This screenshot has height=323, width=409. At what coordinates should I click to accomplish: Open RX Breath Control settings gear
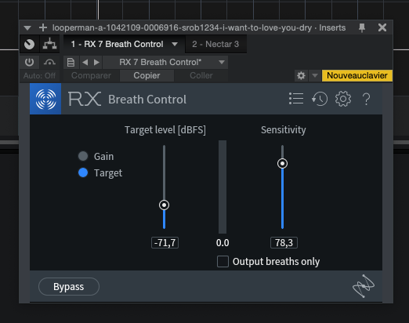(x=343, y=99)
